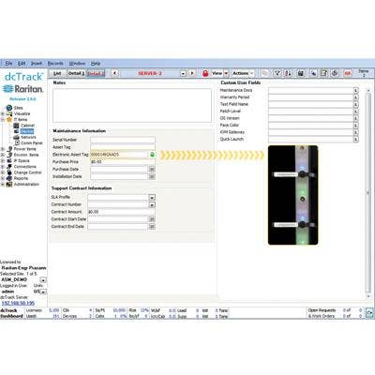The height and width of the screenshot is (375, 375).
Task: Open the SLA Profile dropdown
Action: coord(152,198)
